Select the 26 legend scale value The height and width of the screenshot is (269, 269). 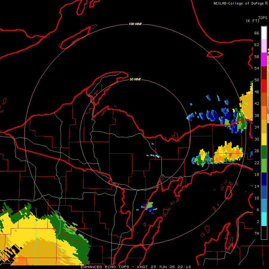(257, 151)
